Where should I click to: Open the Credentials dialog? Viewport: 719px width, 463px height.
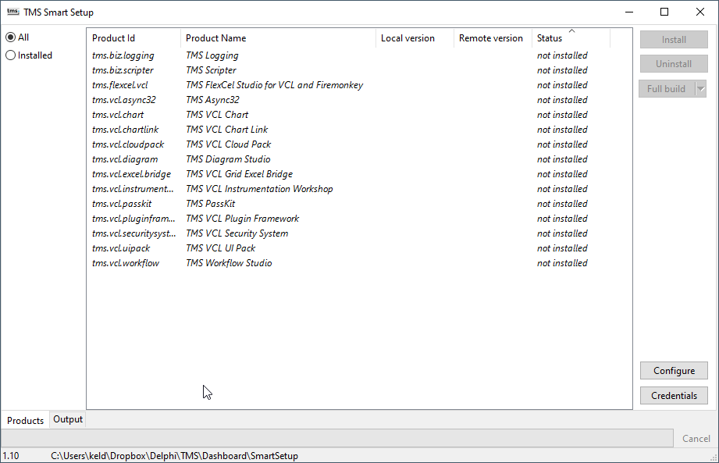674,395
